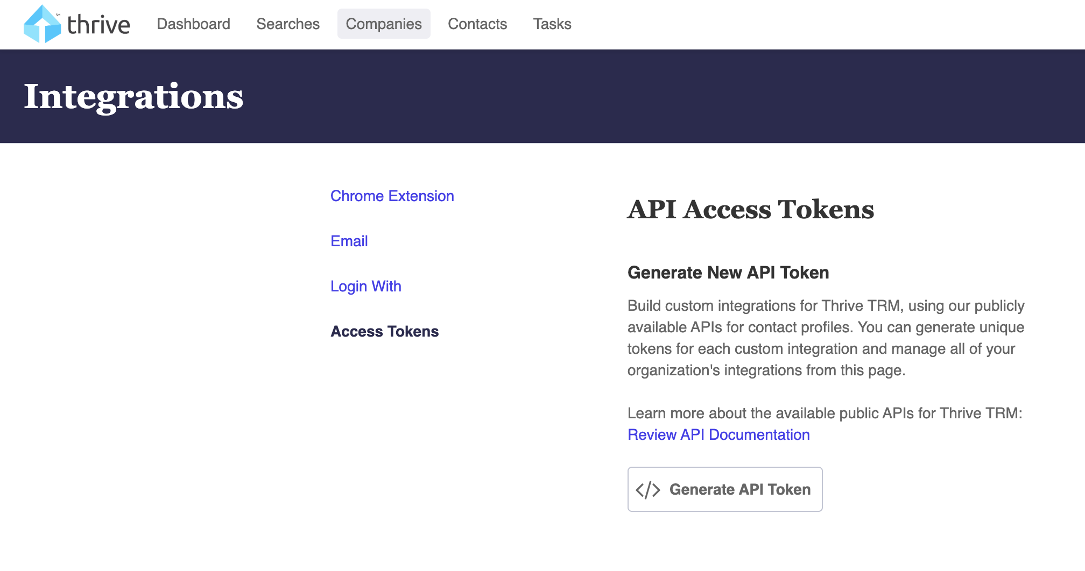
Task: Open the Review API Documentation link
Action: point(718,435)
